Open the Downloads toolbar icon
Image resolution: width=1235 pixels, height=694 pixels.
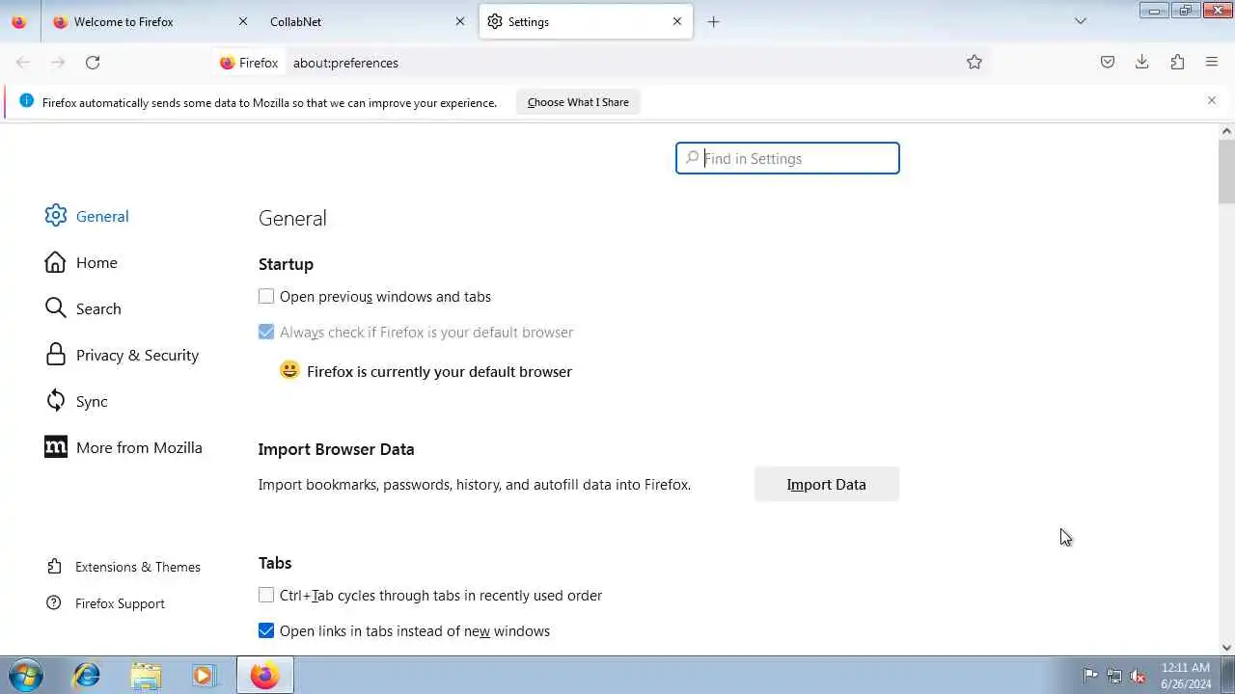pos(1142,63)
